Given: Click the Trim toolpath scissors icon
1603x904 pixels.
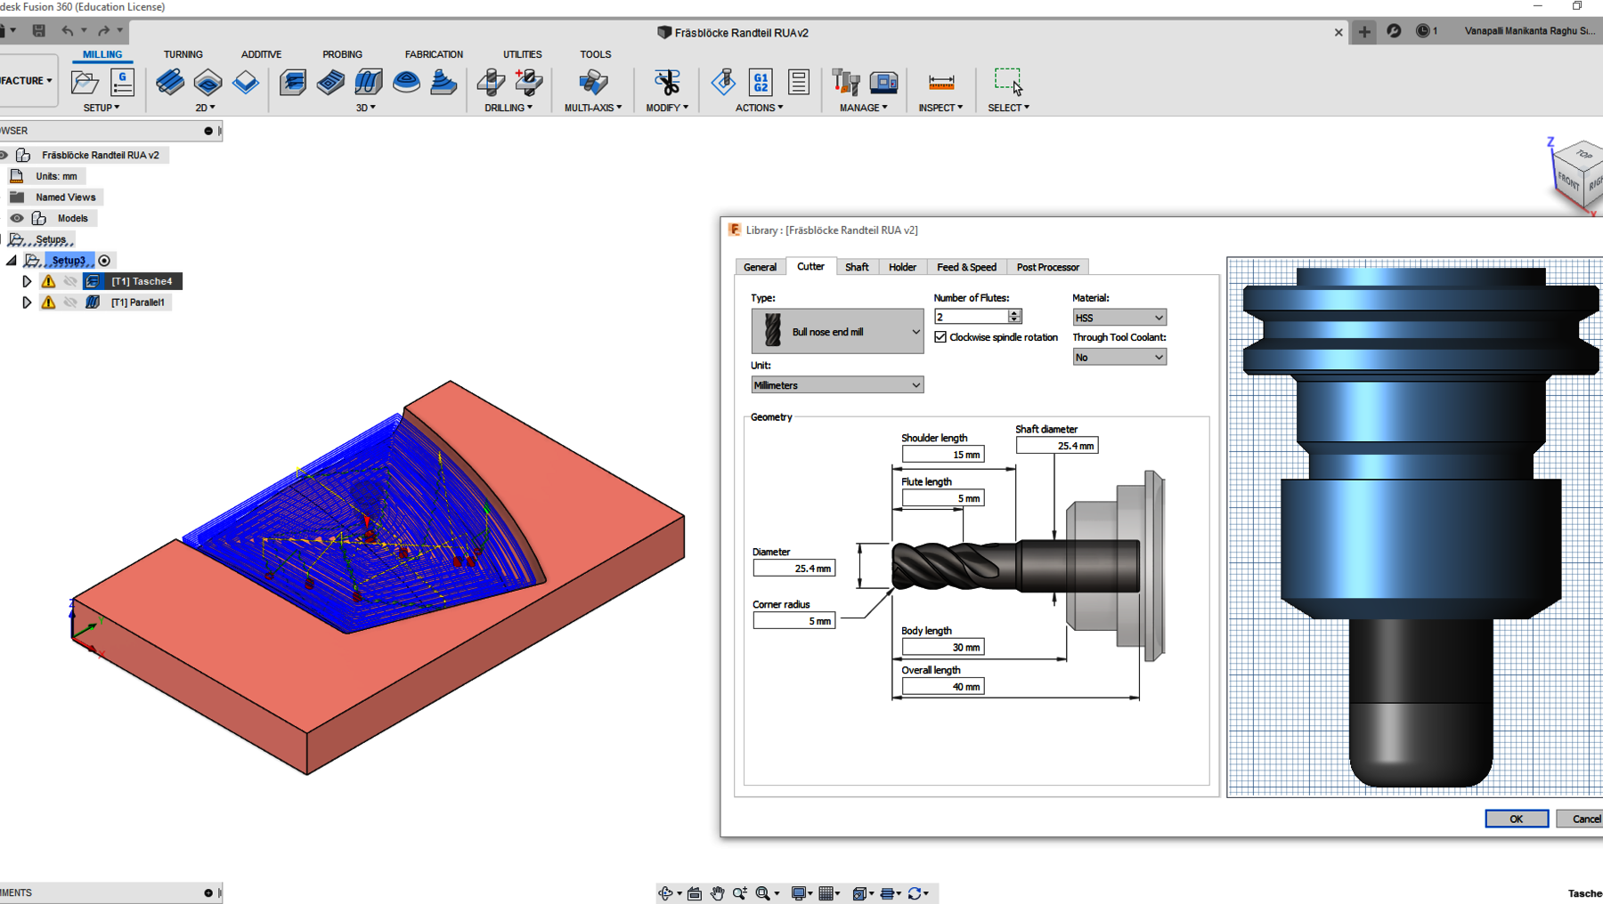Looking at the screenshot, I should click(x=667, y=83).
